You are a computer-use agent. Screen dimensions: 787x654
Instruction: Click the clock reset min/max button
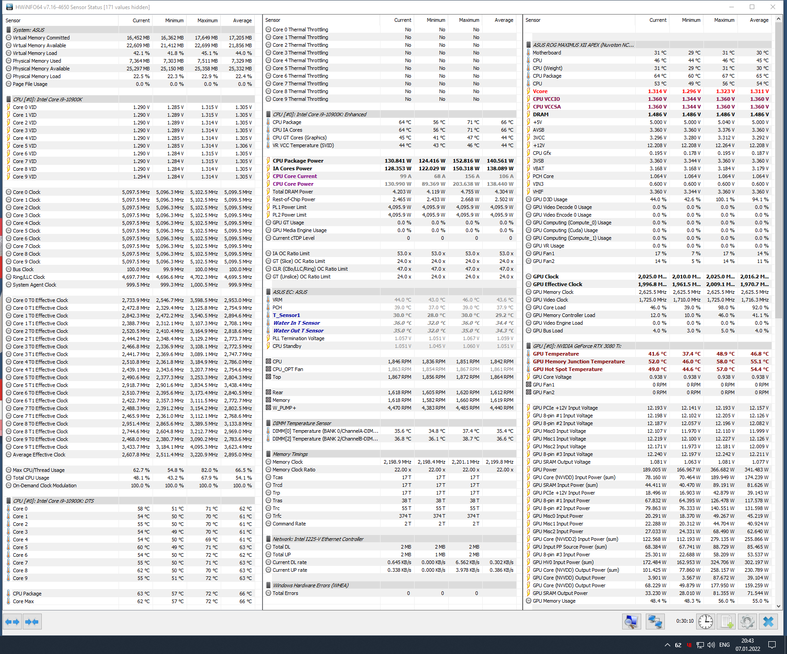705,622
